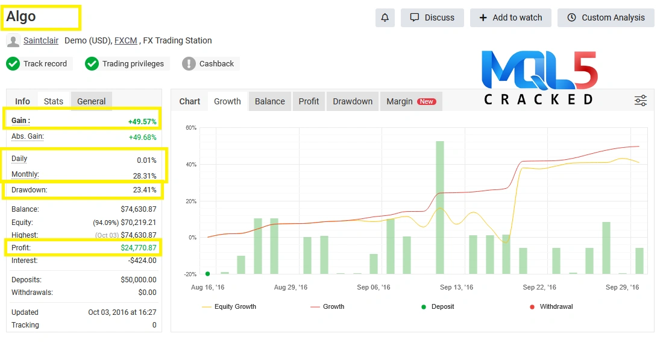Click the Track record green checkmark
The width and height of the screenshot is (666, 342).
click(x=13, y=64)
